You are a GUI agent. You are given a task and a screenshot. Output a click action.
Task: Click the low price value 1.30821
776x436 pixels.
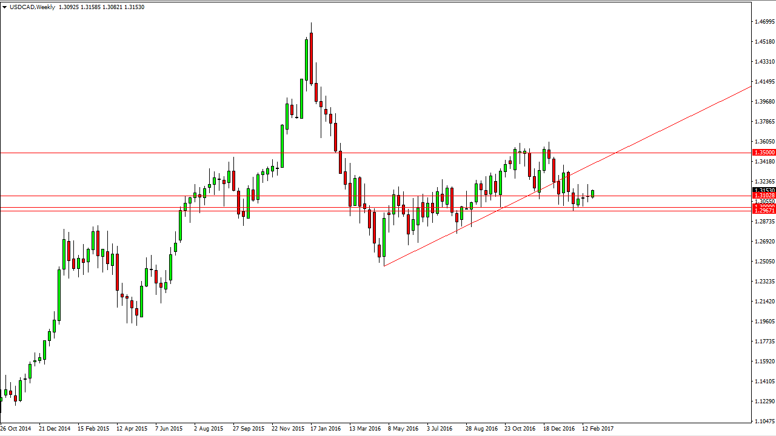[112, 7]
